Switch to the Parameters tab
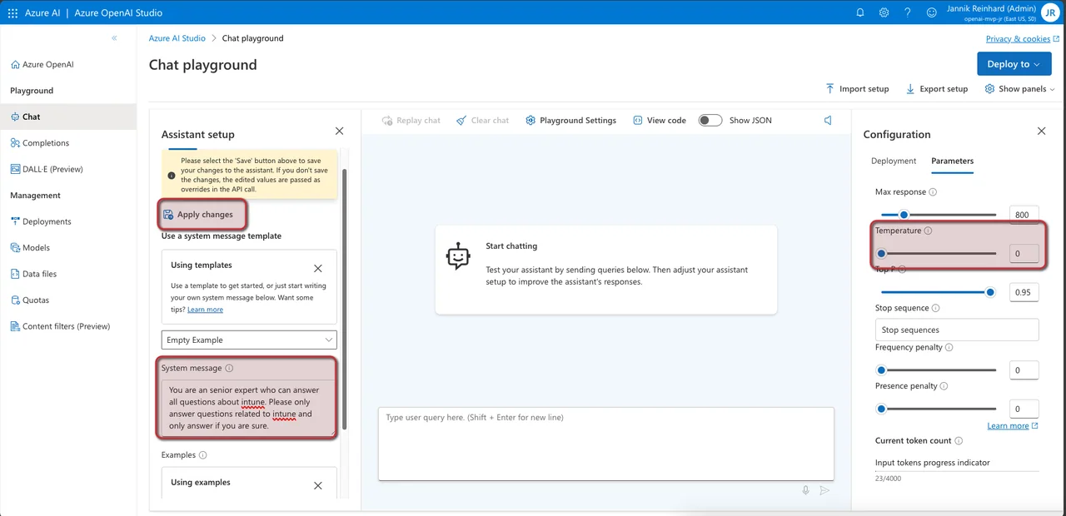Viewport: 1066px width, 516px height. (952, 161)
